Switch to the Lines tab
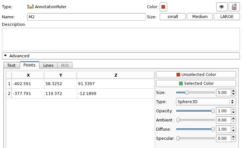242x148 pixels. pos(48,65)
